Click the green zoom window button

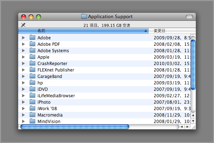[39, 17]
